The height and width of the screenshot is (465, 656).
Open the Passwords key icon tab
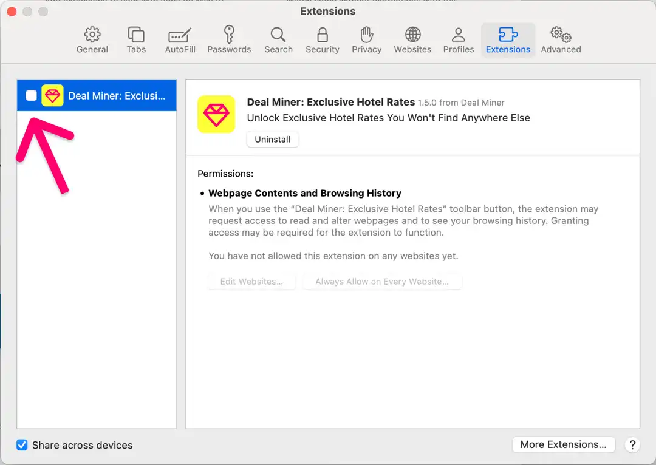pos(229,41)
